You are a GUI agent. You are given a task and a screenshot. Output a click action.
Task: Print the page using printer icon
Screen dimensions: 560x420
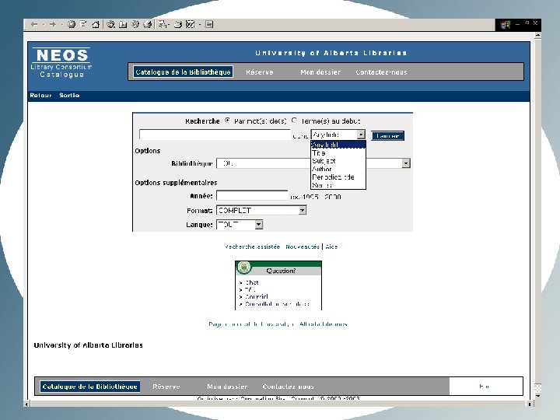(178, 24)
